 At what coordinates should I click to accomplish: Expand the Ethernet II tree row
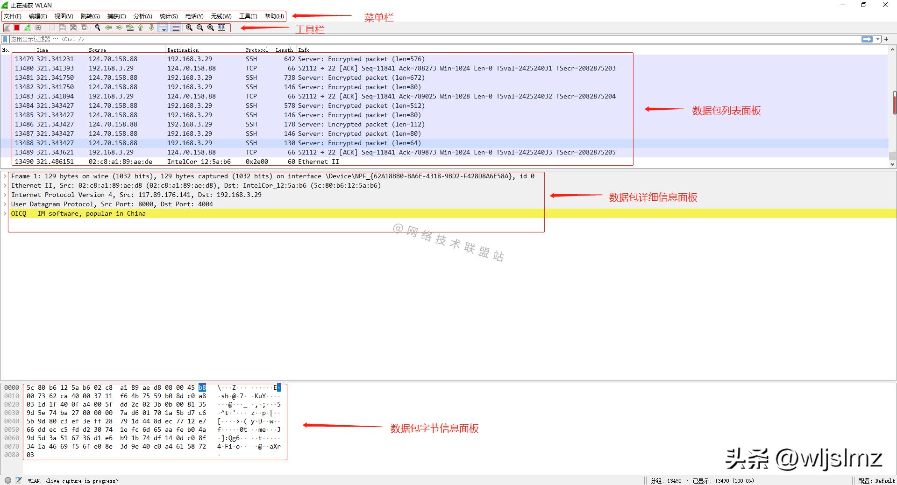click(5, 186)
